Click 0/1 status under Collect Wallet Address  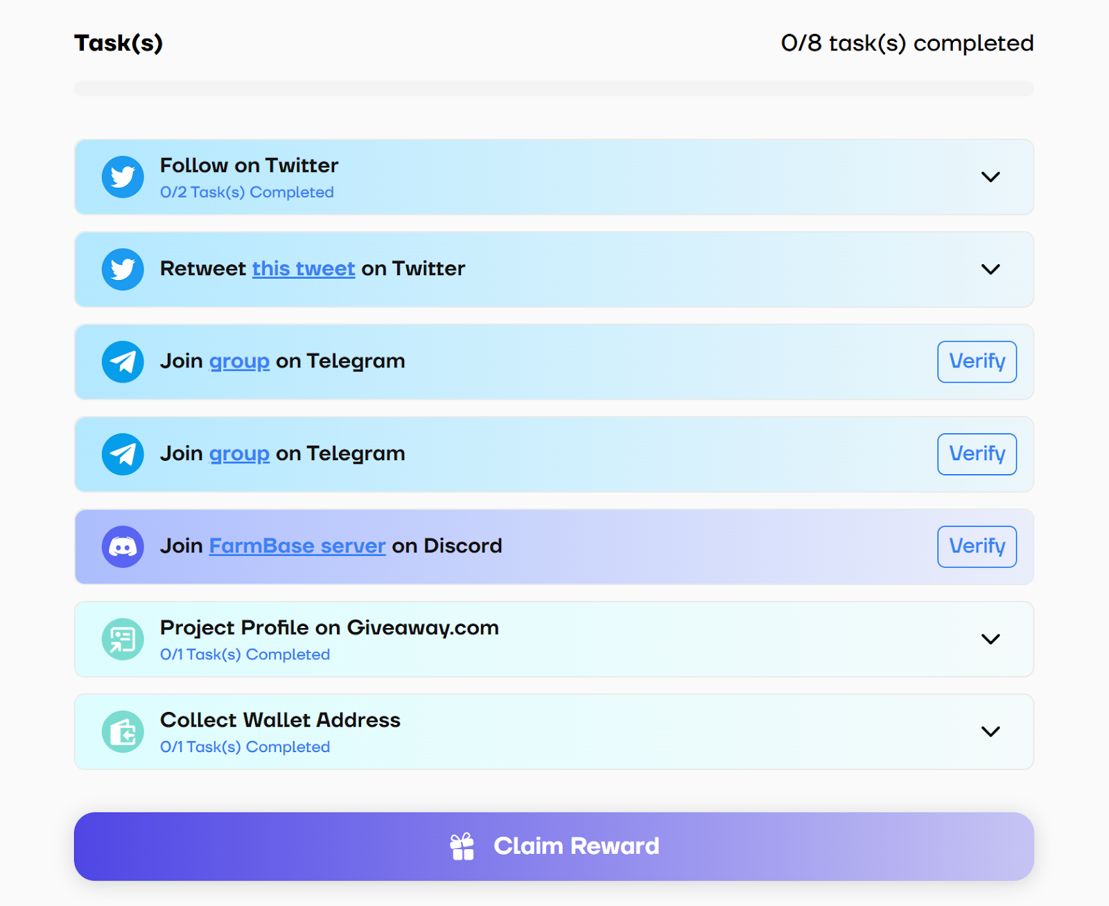click(x=245, y=747)
